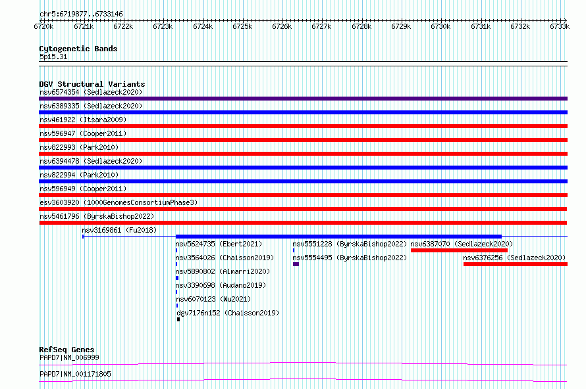586x389 pixels.
Task: Click the 6729k ruler position label
Action: pyautogui.click(x=401, y=26)
